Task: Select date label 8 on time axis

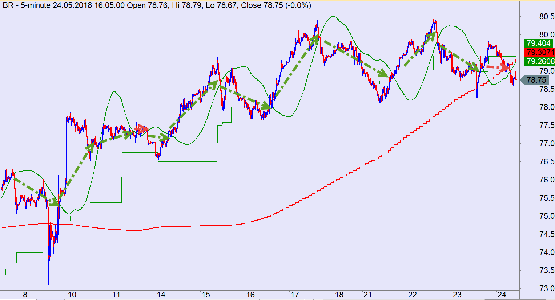Action: (x=25, y=295)
